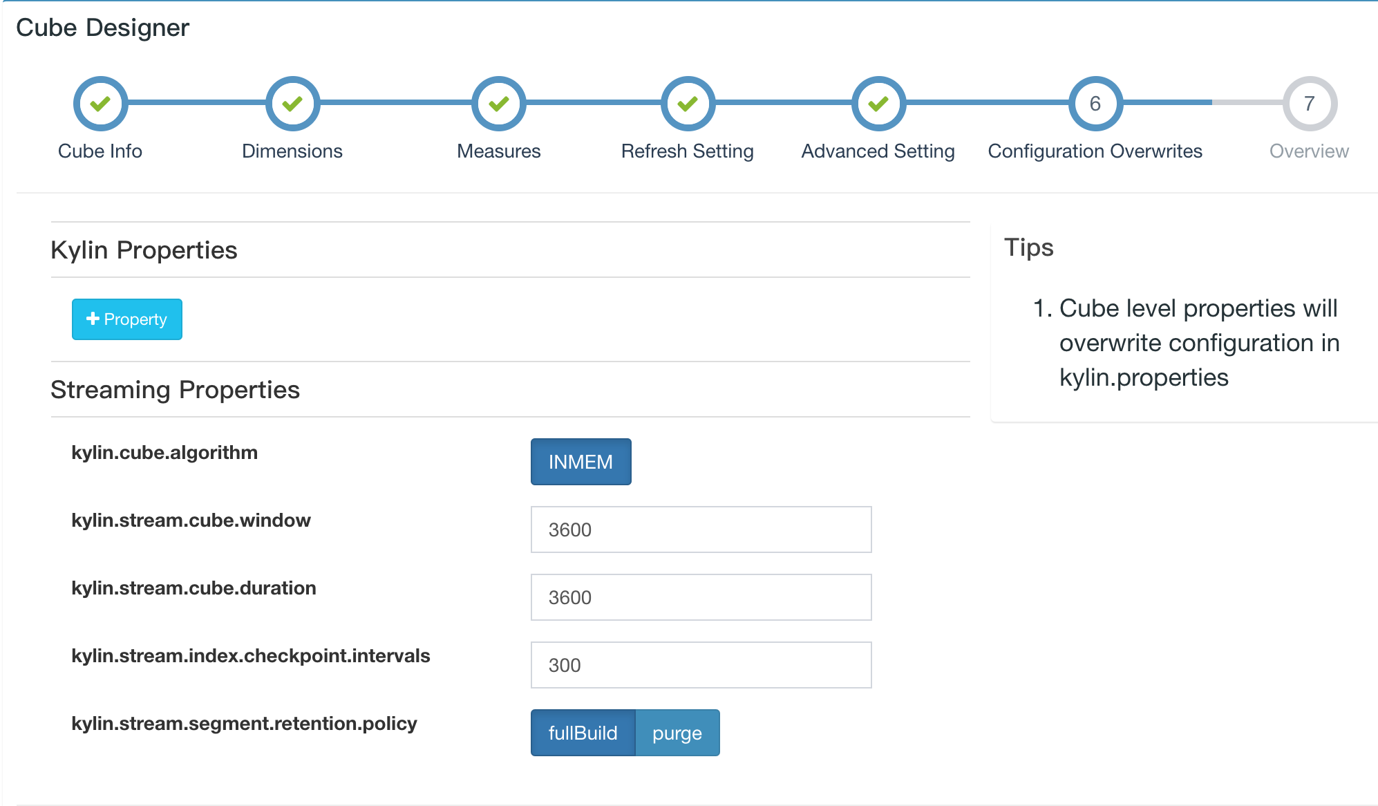Click the Advanced Setting step label
The width and height of the screenshot is (1378, 806).
tap(878, 151)
